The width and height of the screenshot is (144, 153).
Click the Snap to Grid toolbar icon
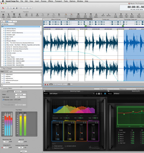point(126,15)
